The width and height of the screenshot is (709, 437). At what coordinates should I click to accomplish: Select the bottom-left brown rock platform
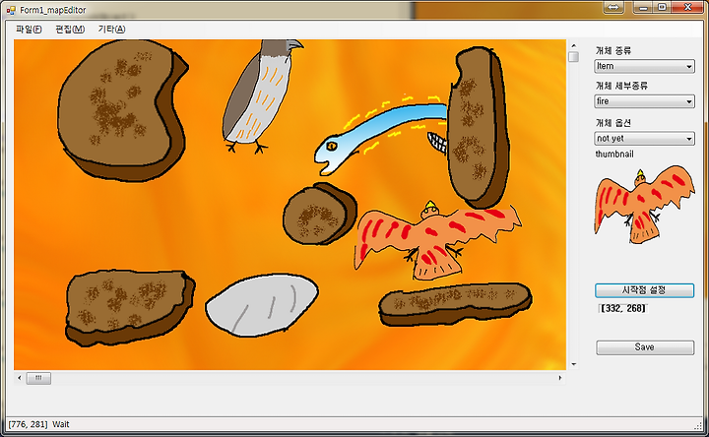click(130, 307)
